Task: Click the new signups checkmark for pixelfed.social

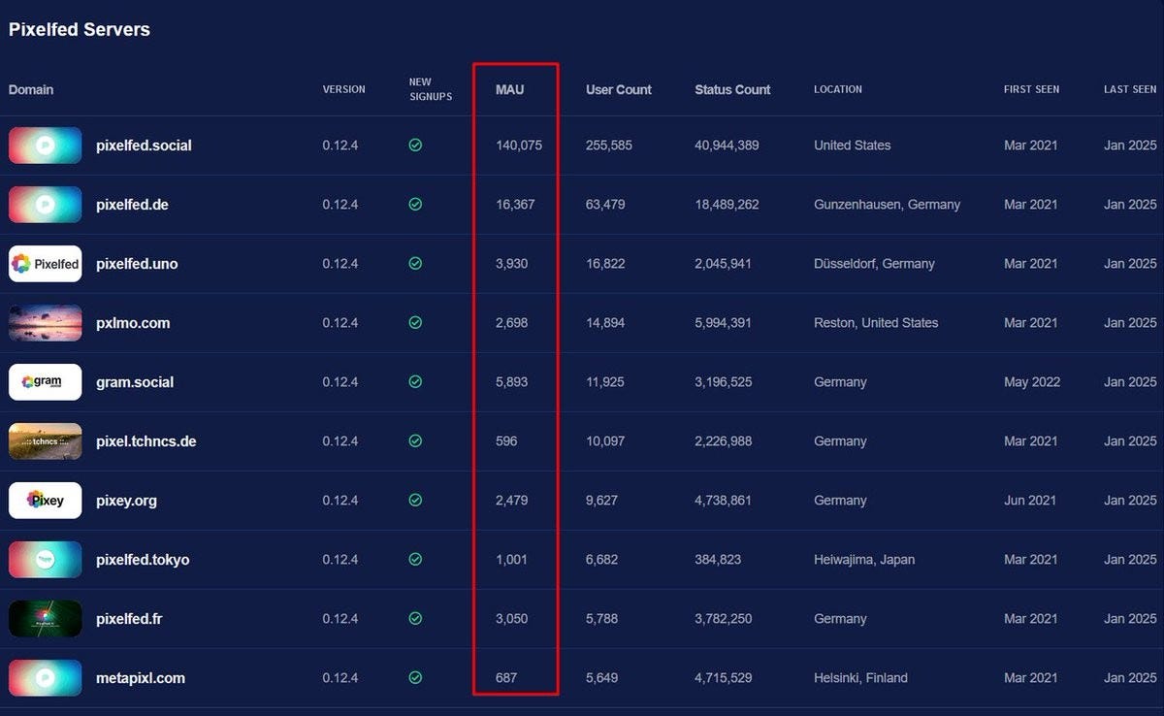Action: tap(415, 146)
